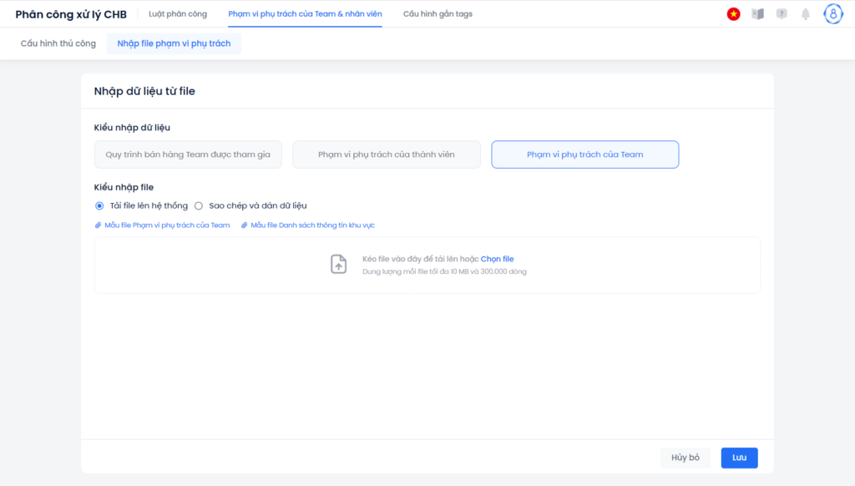Switch to 'Luật phân công' tab
This screenshot has height=486, width=855.
[178, 14]
